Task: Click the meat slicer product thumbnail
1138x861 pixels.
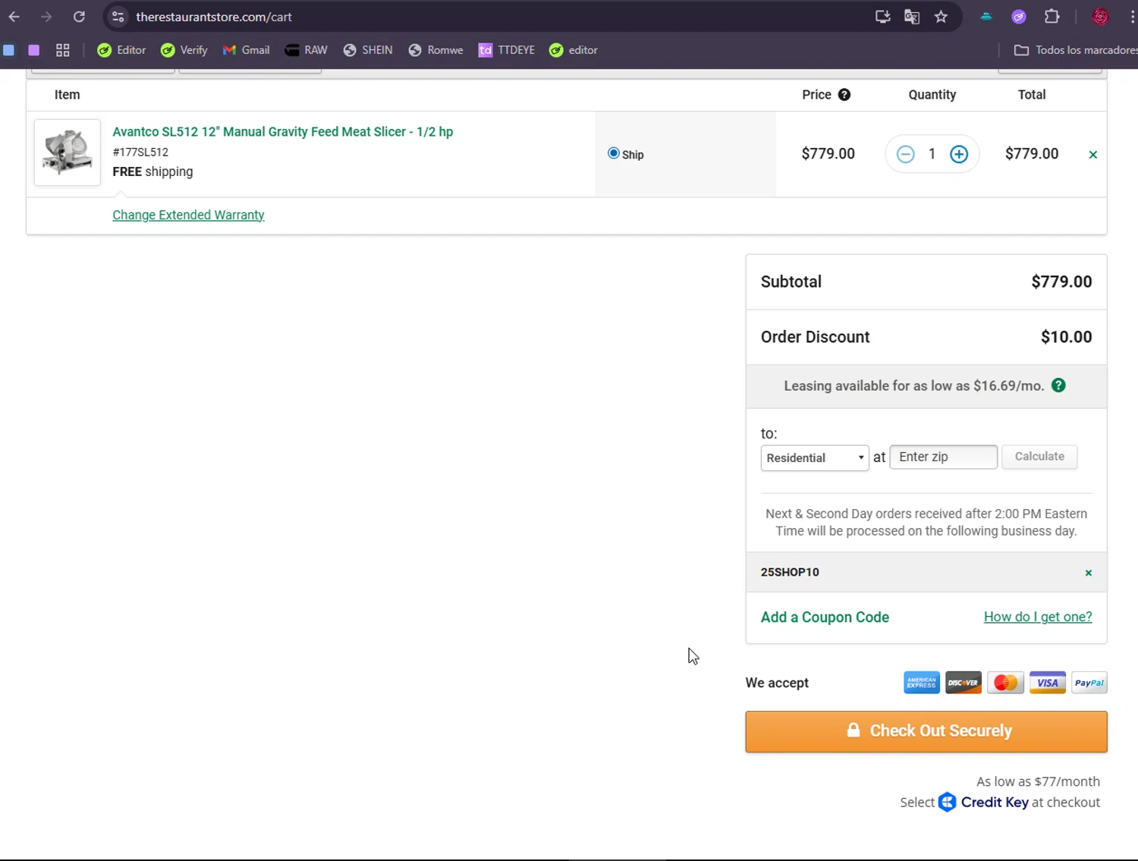Action: (68, 152)
